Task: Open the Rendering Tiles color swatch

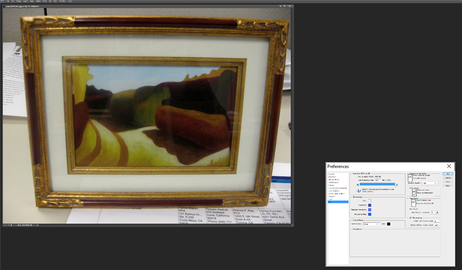Action: click(370, 215)
